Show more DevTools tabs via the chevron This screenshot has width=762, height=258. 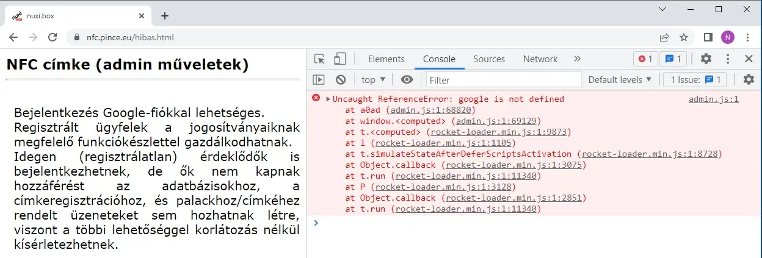[x=577, y=59]
